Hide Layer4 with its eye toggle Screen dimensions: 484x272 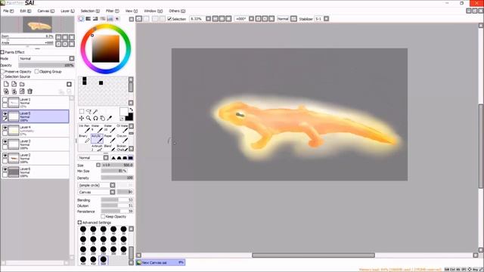[x=5, y=128]
